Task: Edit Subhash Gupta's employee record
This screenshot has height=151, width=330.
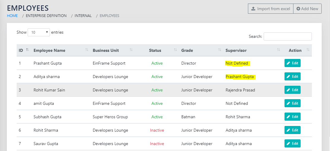Action: (292, 117)
